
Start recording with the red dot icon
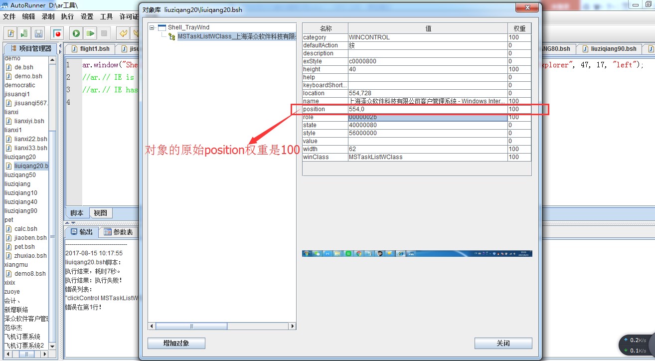coord(58,33)
